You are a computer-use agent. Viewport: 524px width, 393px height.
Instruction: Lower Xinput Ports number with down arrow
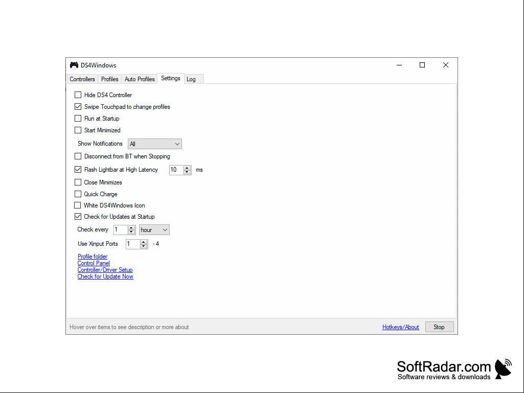pos(144,246)
